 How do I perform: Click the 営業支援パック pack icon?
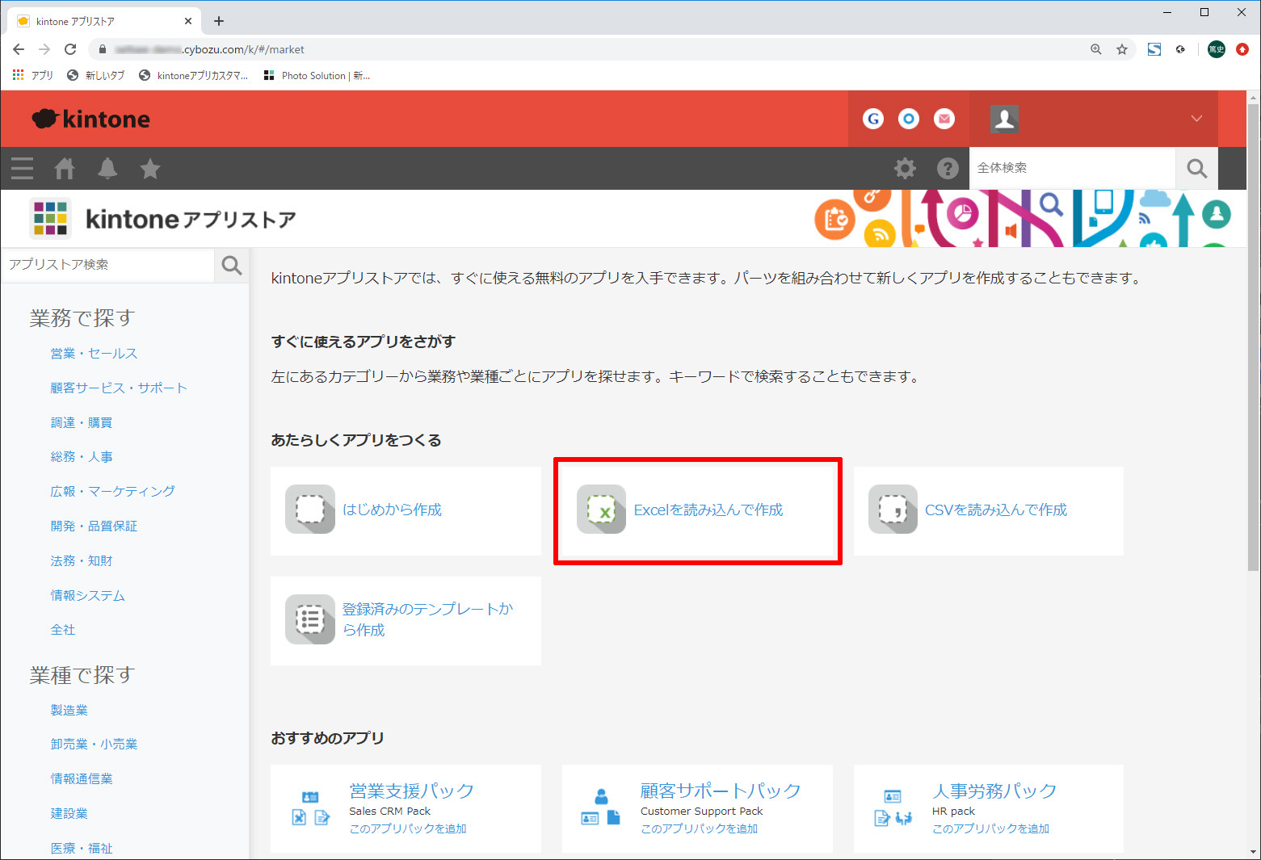pos(310,808)
